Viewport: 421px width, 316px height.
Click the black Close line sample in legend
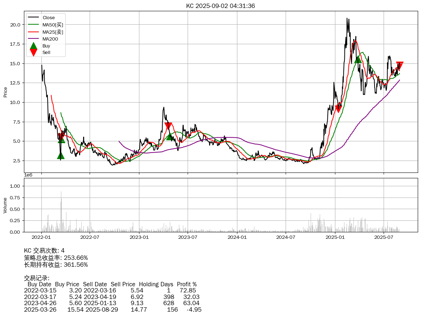click(33, 18)
